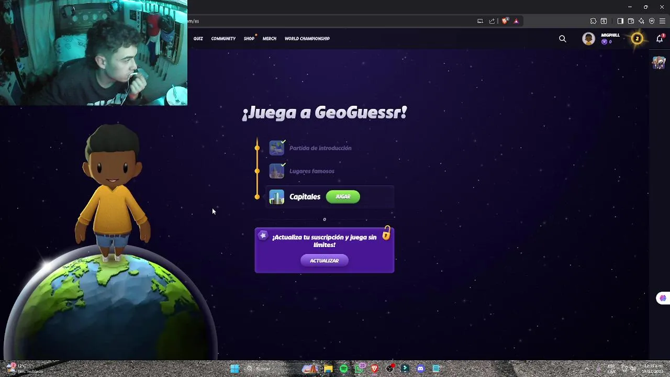Click the padlock icon on upgrade banner
The width and height of the screenshot is (670, 377).
pos(386,233)
